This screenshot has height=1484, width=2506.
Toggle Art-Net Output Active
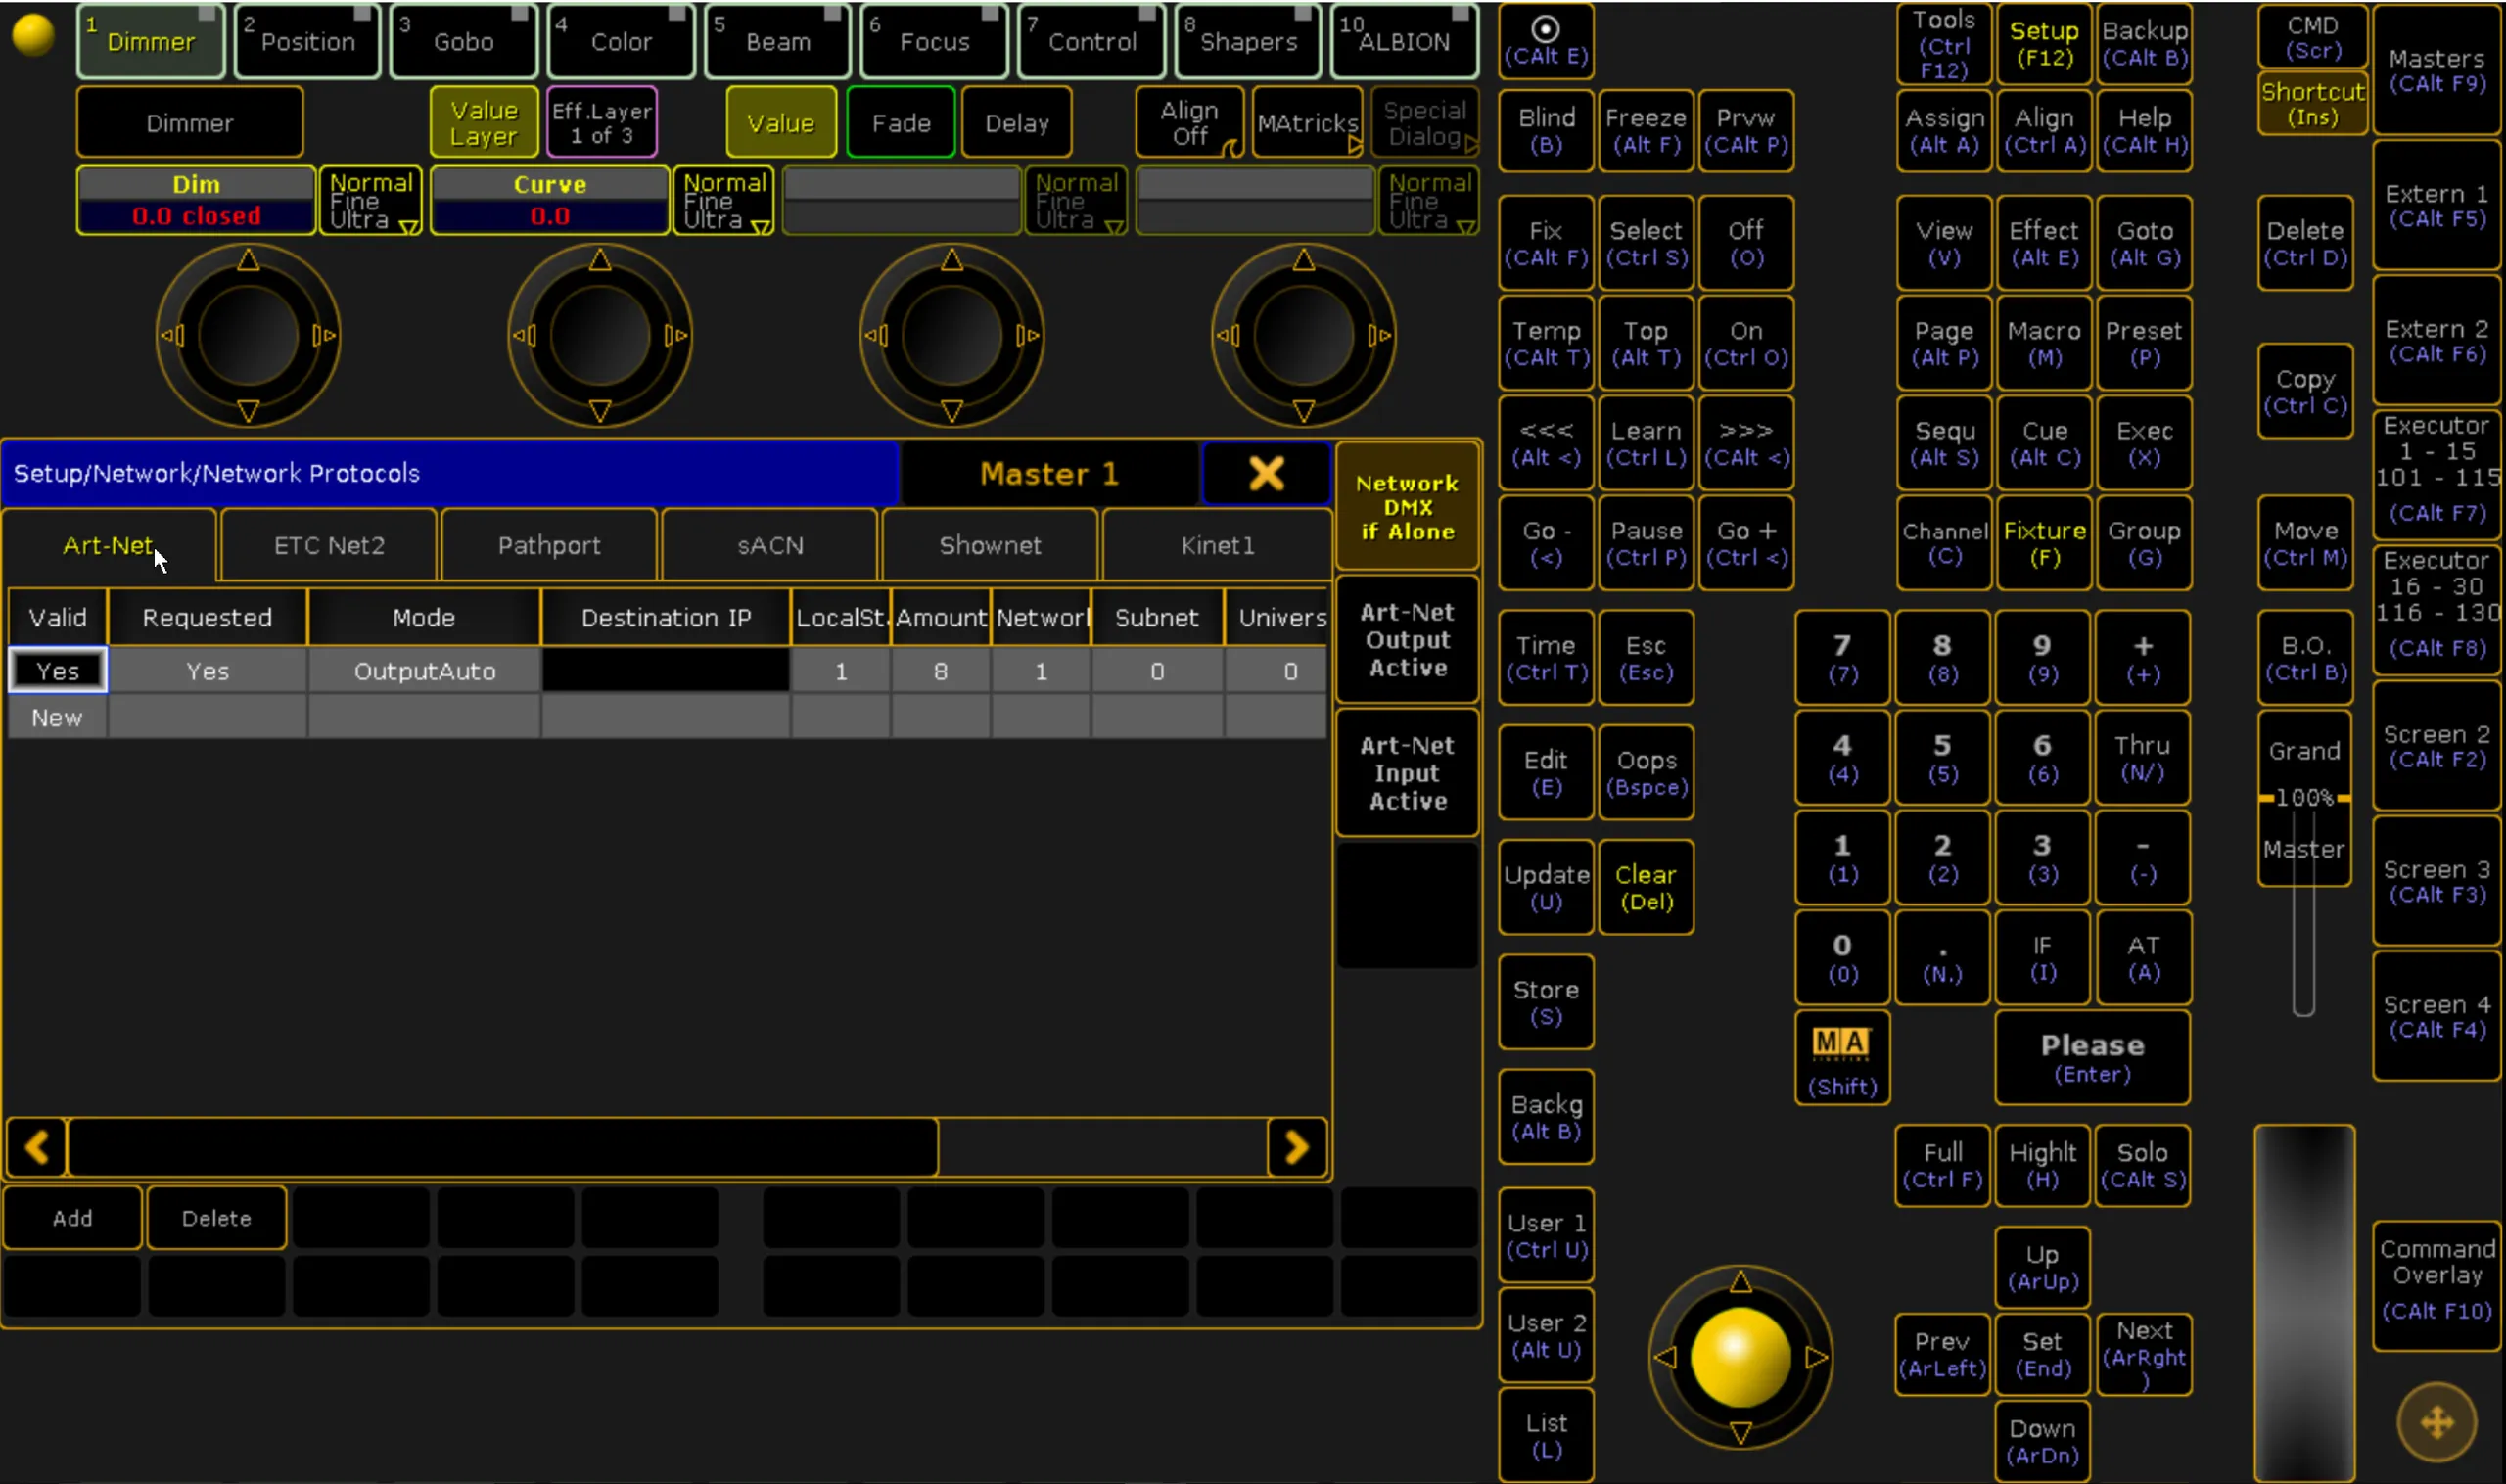pos(1407,640)
